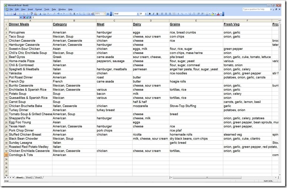Image resolution: width=287 pixels, height=188 pixels.
Task: Center align text in the cell
Action: point(166,14)
